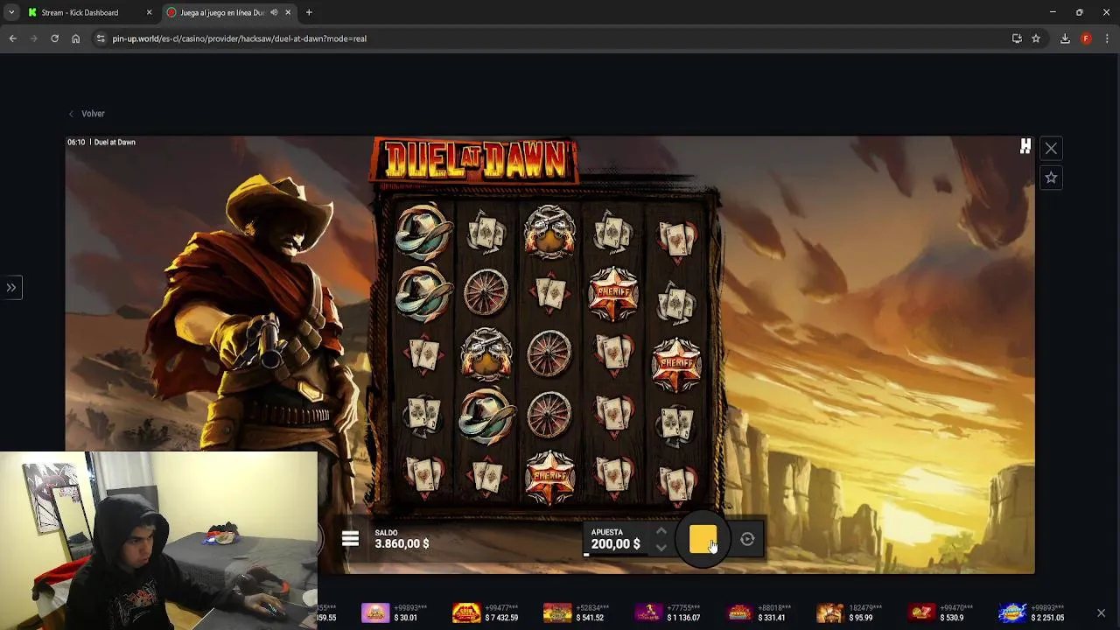Go back in browser history

click(x=12, y=38)
